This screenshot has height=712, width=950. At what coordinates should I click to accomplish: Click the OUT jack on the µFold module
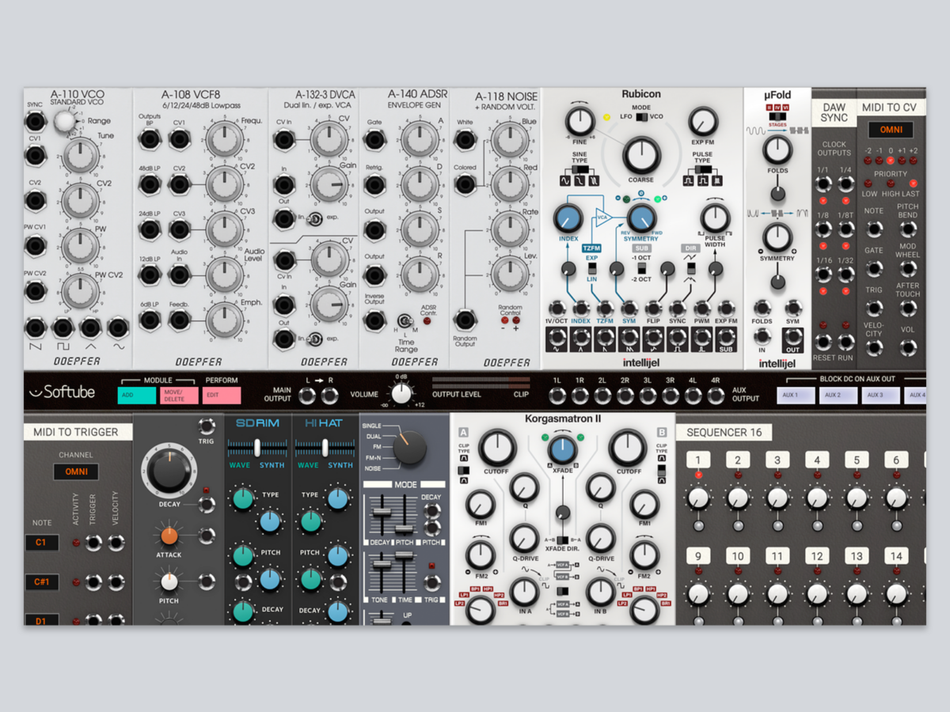pyautogui.click(x=792, y=339)
